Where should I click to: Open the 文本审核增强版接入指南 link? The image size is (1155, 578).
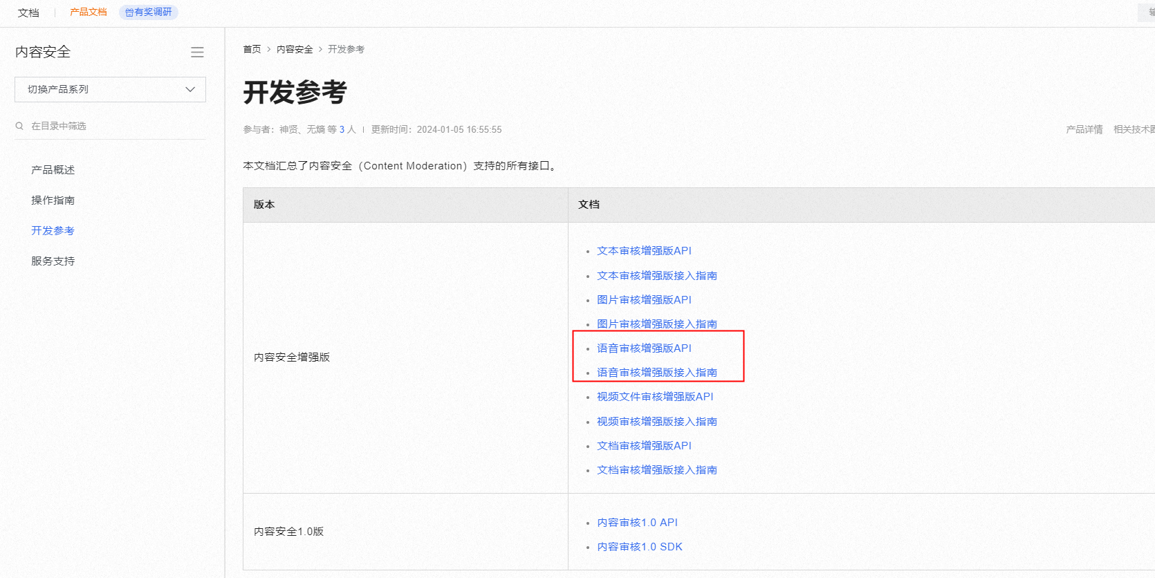(x=657, y=275)
